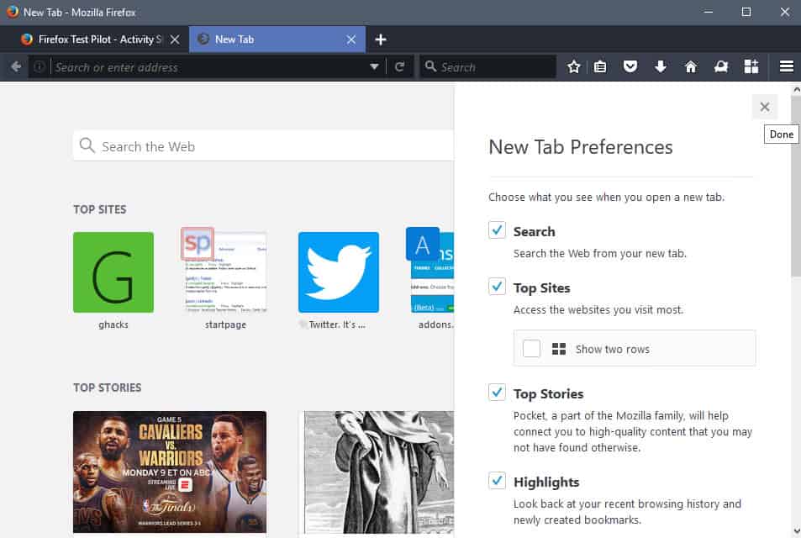Click the two rows grid icon
The image size is (801, 538).
tap(559, 349)
